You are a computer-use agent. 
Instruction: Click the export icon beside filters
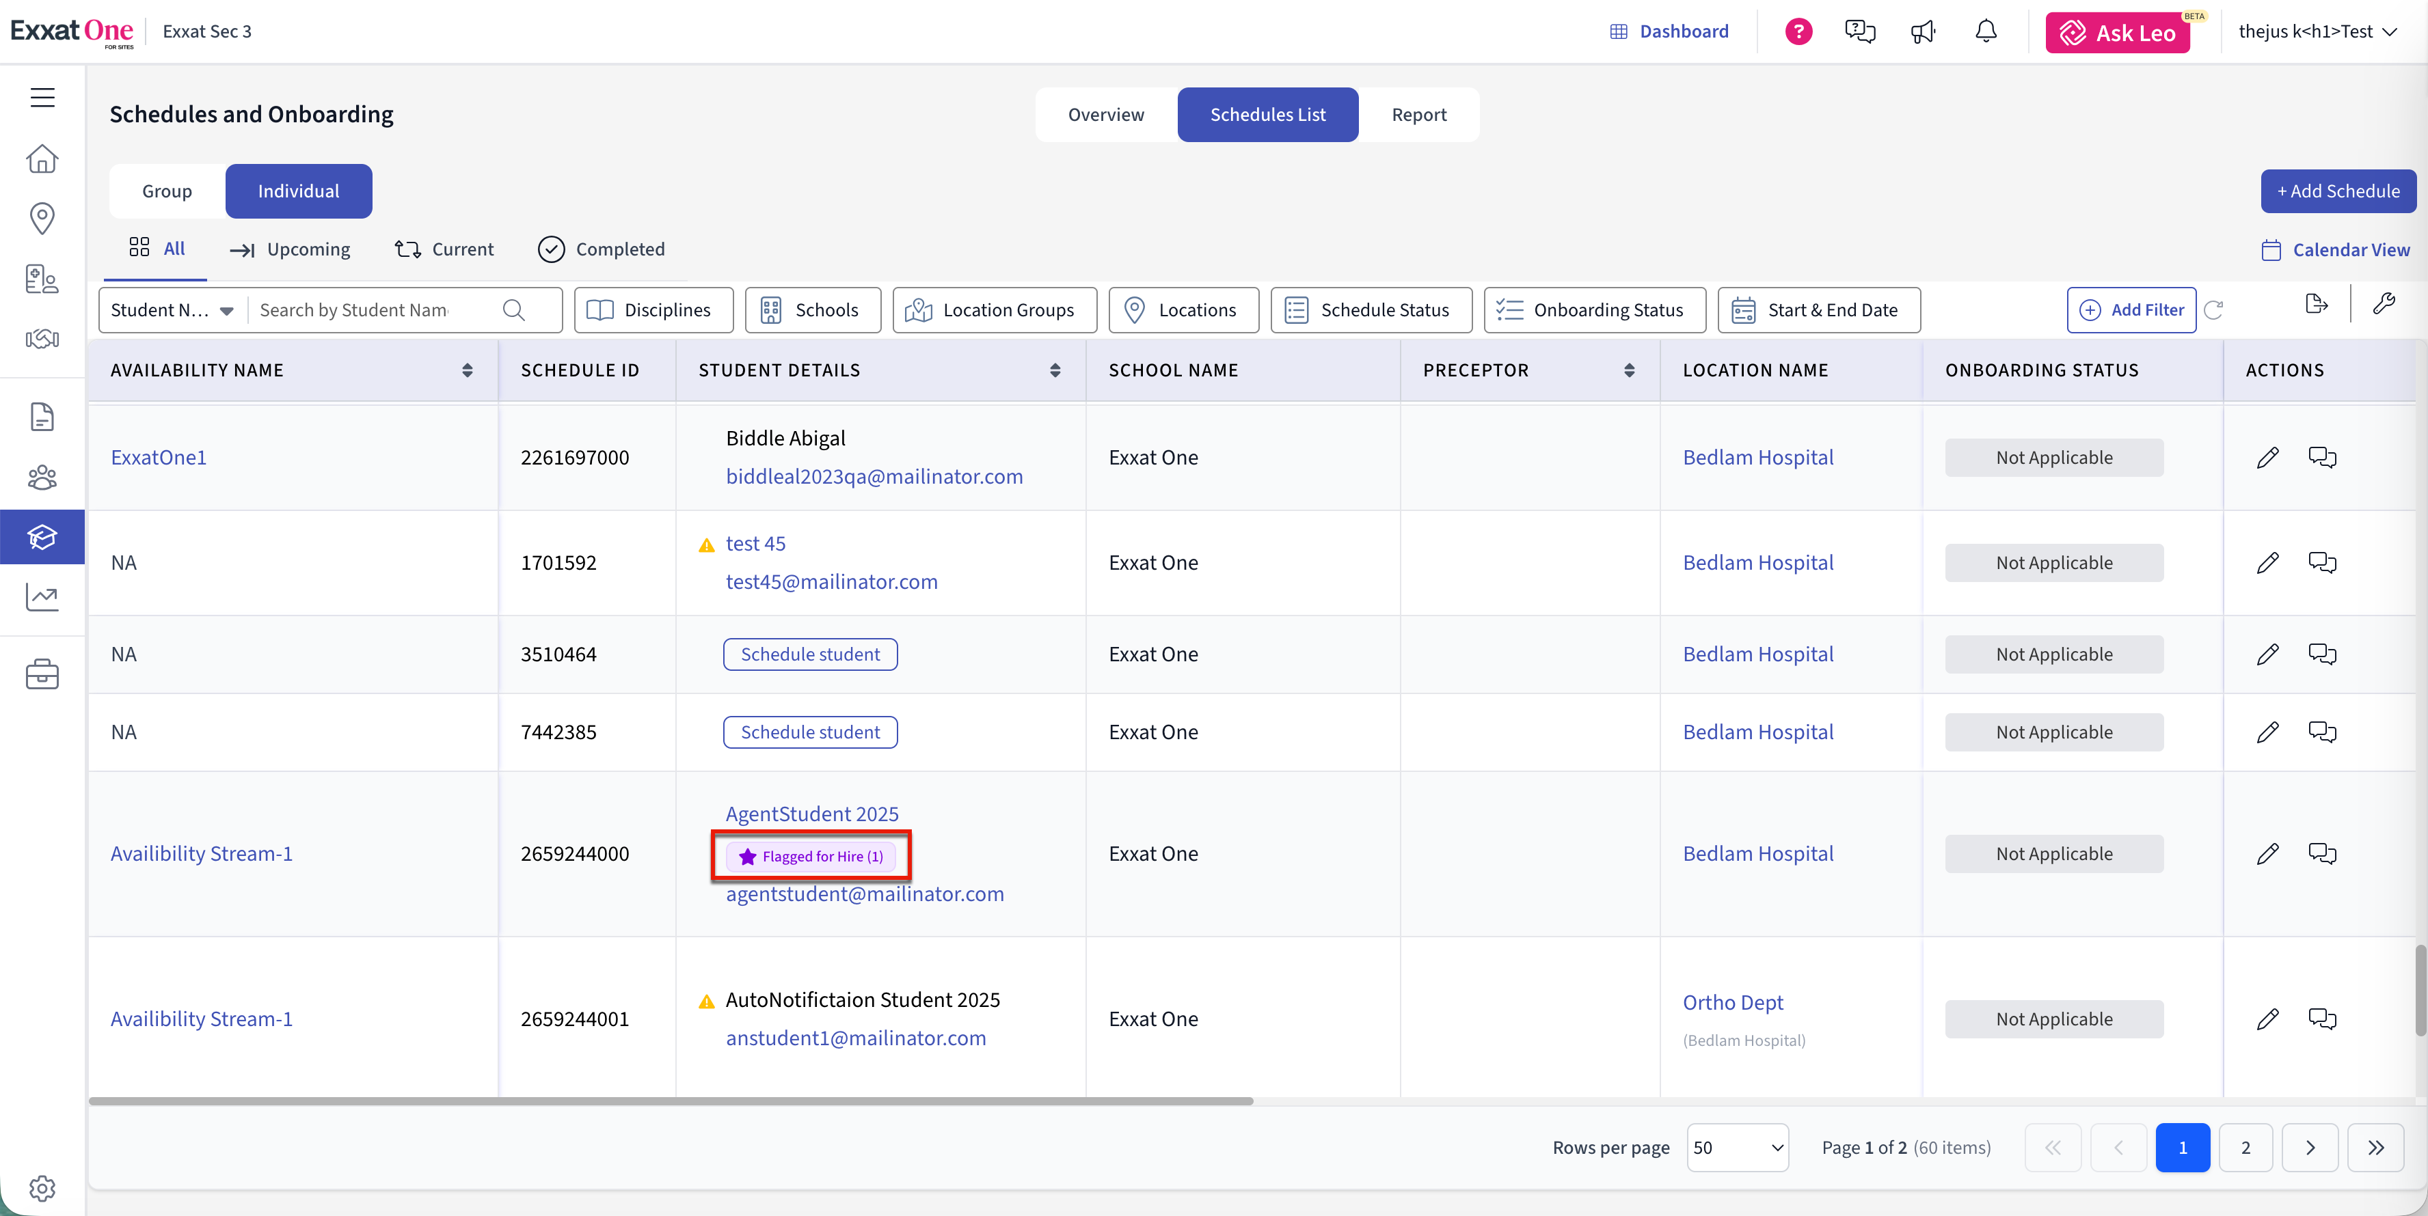(x=2315, y=303)
